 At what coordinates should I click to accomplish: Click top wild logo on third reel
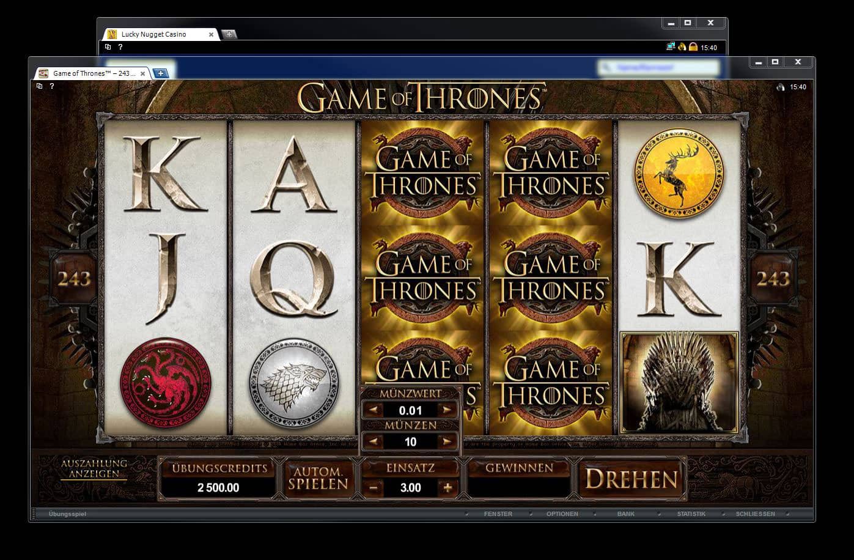click(422, 172)
